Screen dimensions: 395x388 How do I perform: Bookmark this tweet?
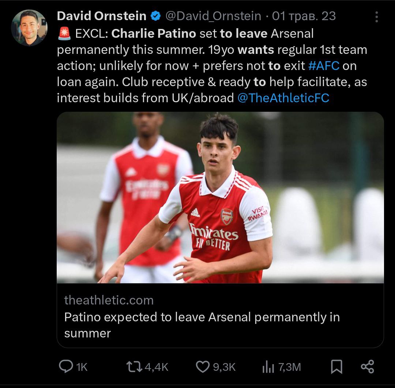pos(336,366)
